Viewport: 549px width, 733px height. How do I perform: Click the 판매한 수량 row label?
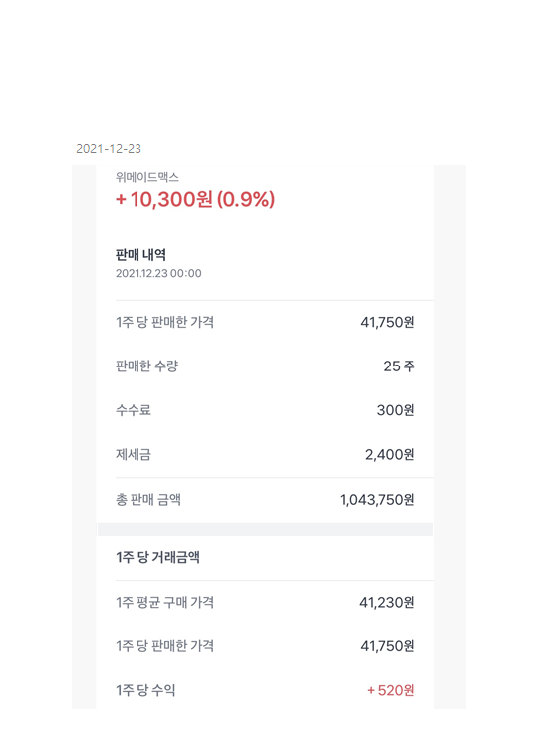[x=146, y=366]
